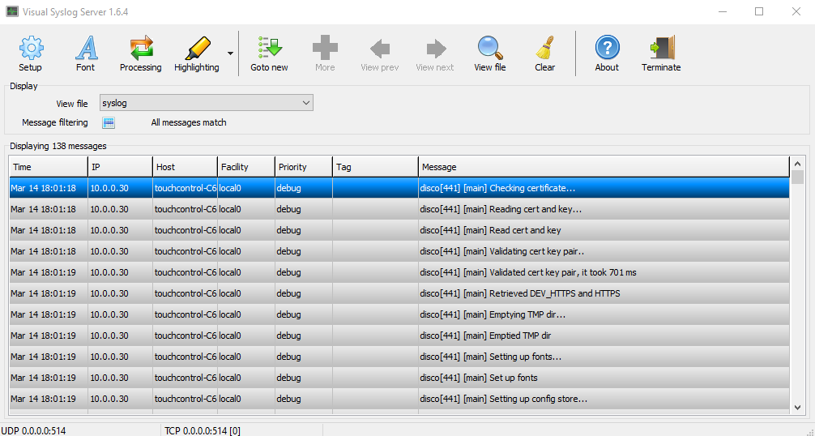Sort by the Time column header
This screenshot has height=436, width=815.
point(49,167)
